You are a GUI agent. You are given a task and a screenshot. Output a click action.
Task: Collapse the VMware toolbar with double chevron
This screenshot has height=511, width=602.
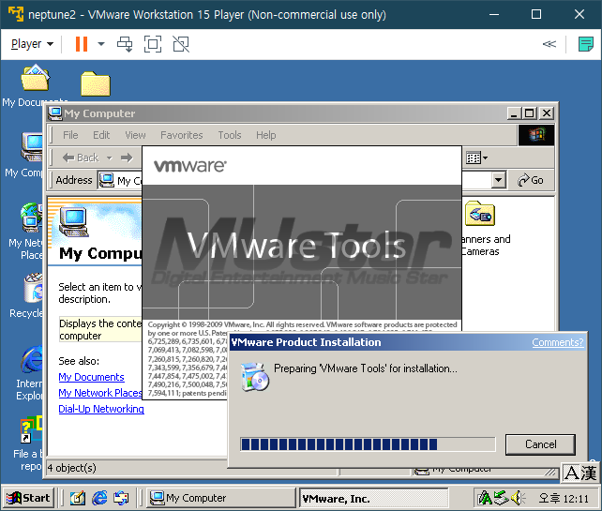tap(549, 44)
